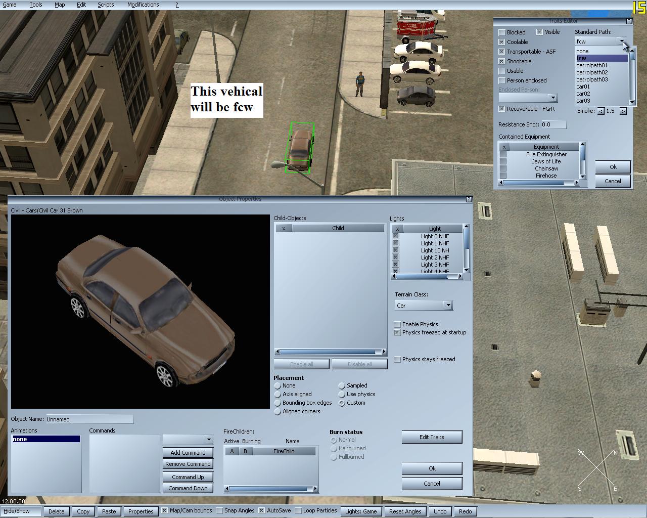This screenshot has height=518, width=647.
Task: Decrease Smoke value with left arrow
Action: tap(600, 111)
